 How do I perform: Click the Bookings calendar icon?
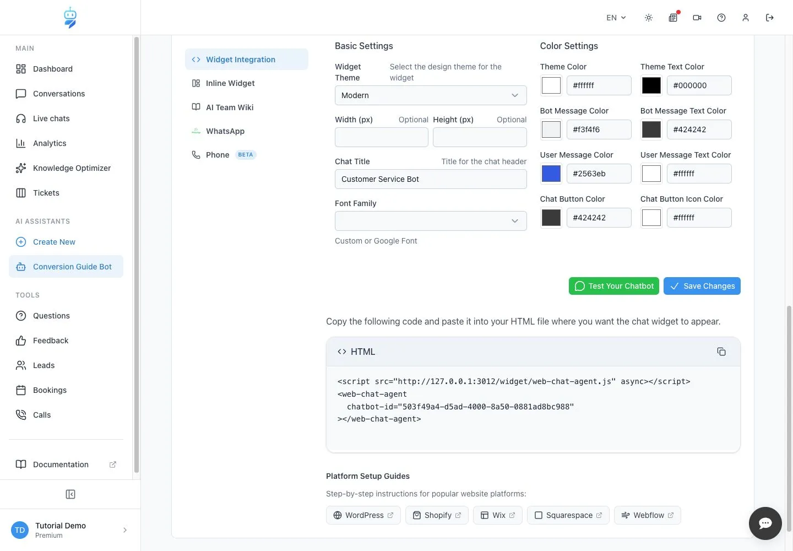21,390
